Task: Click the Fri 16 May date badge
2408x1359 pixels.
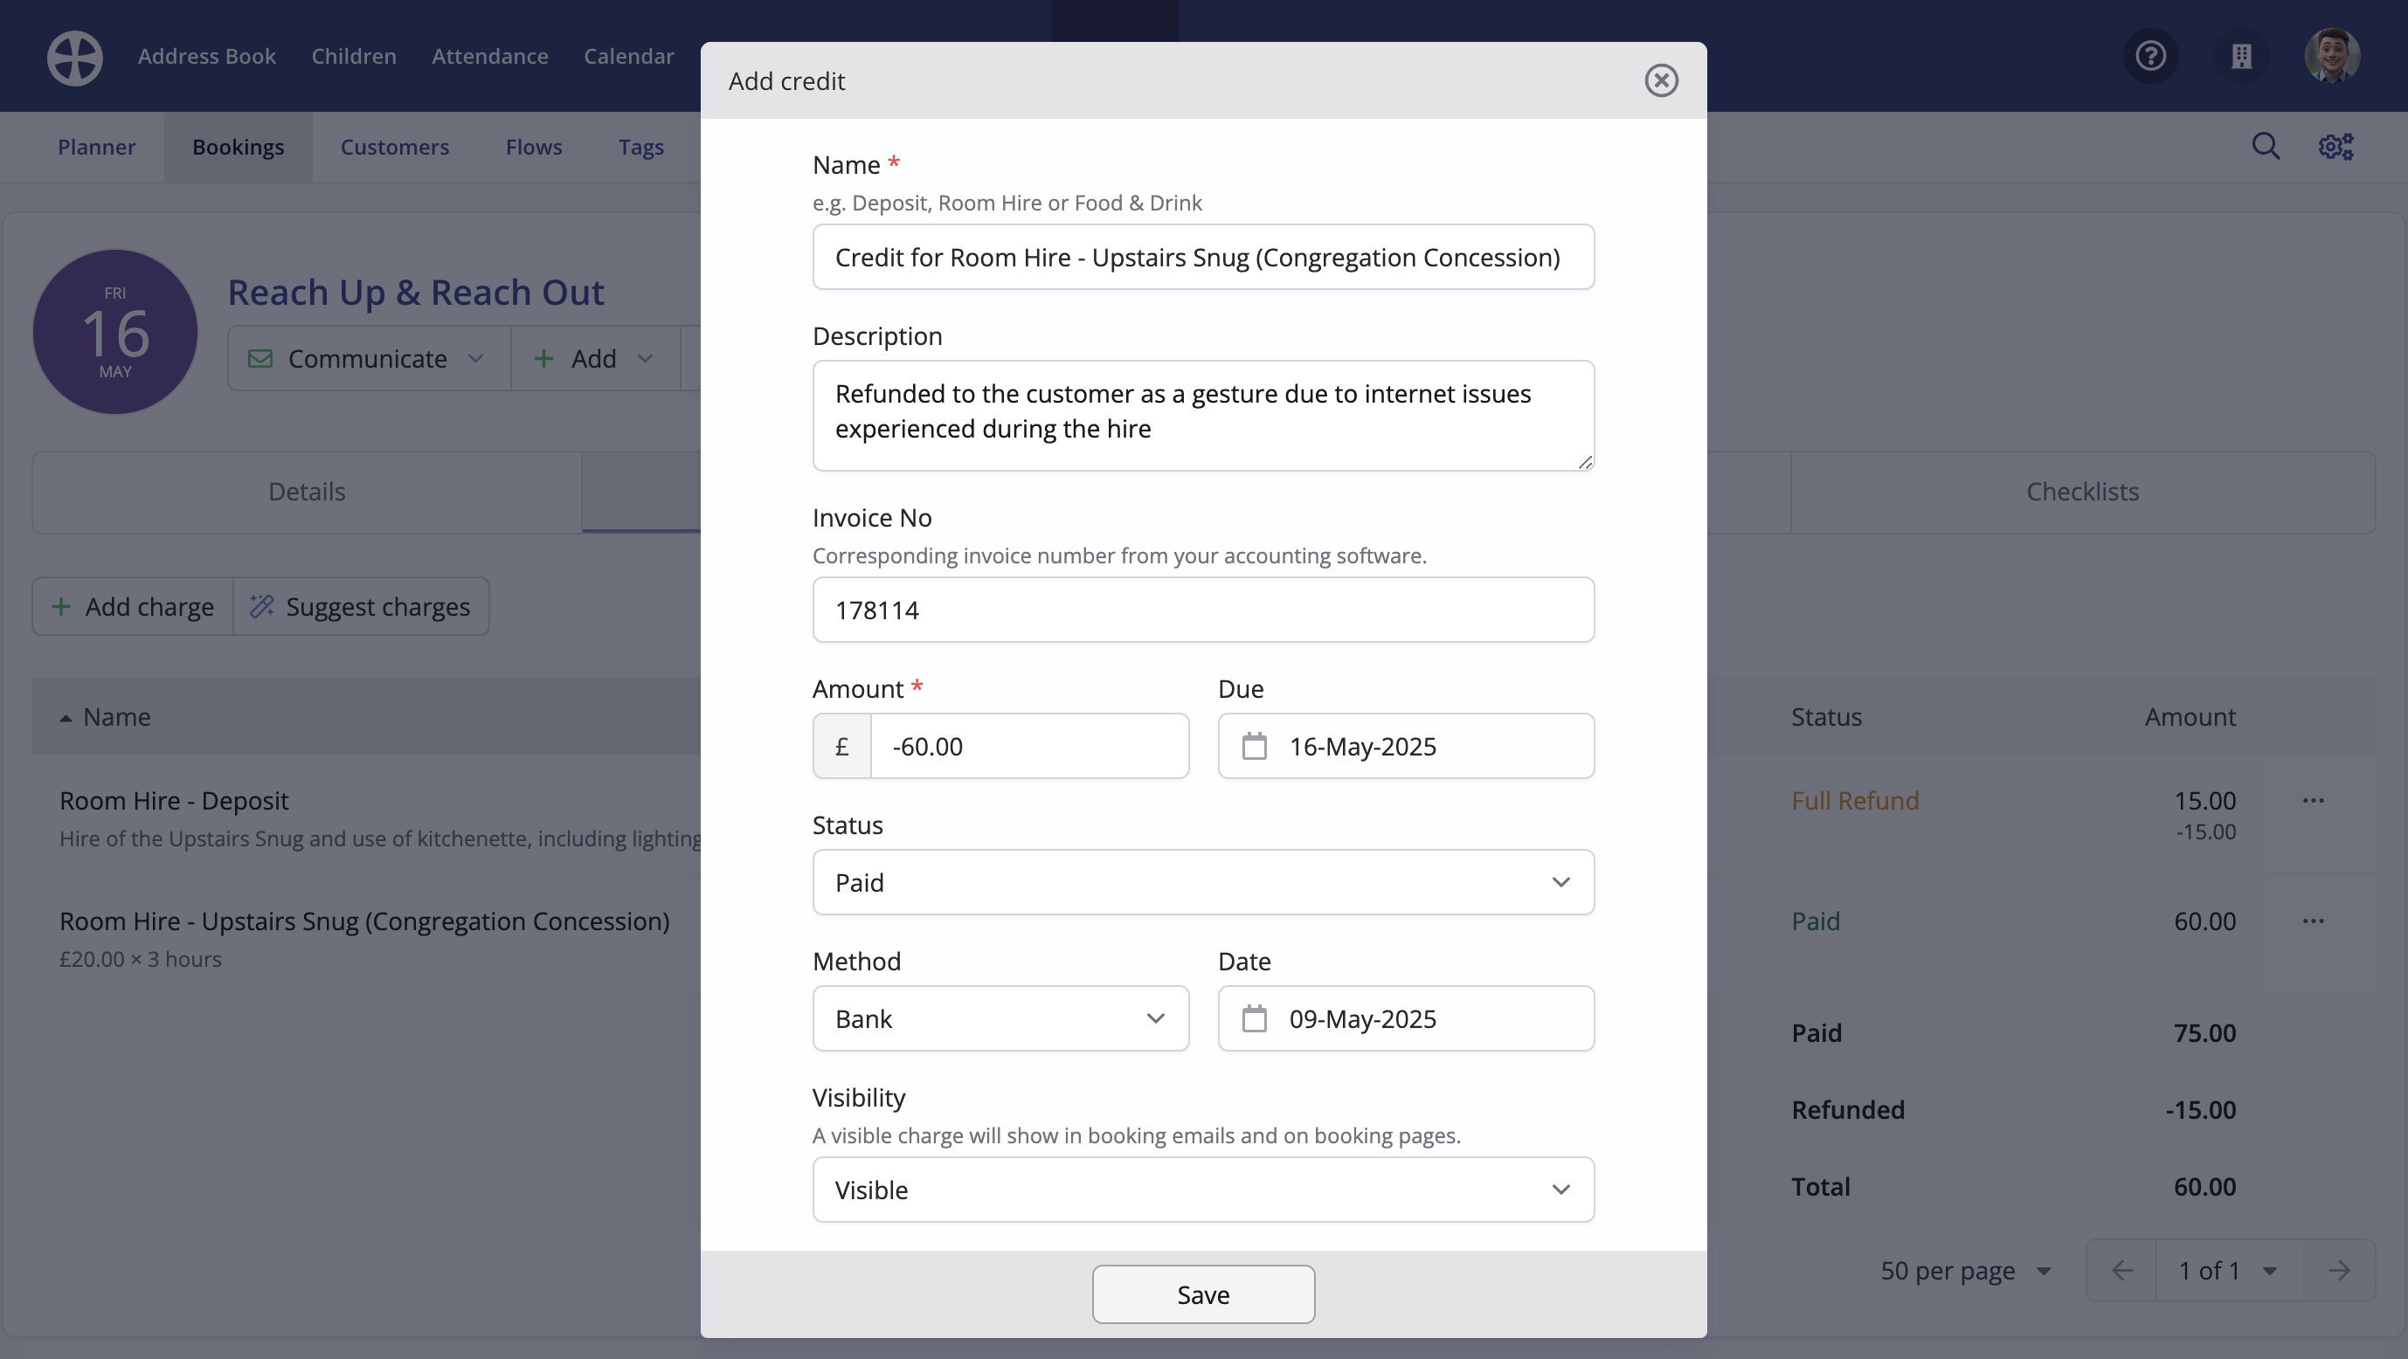Action: (x=115, y=332)
